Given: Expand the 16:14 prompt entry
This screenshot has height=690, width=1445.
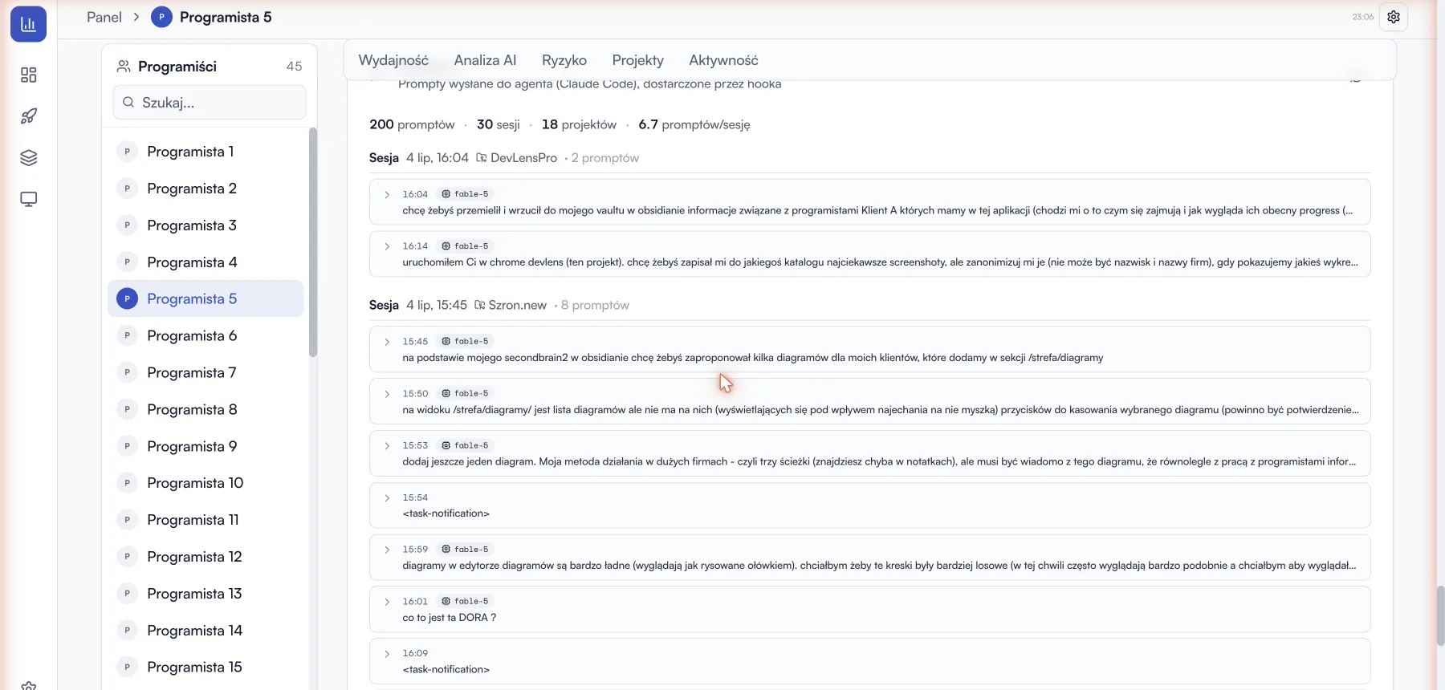Looking at the screenshot, I should pos(387,246).
